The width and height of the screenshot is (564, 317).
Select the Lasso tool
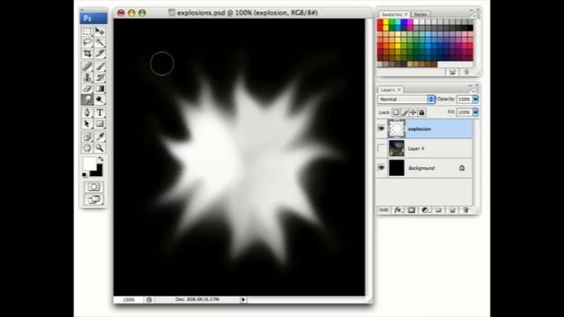click(x=87, y=42)
